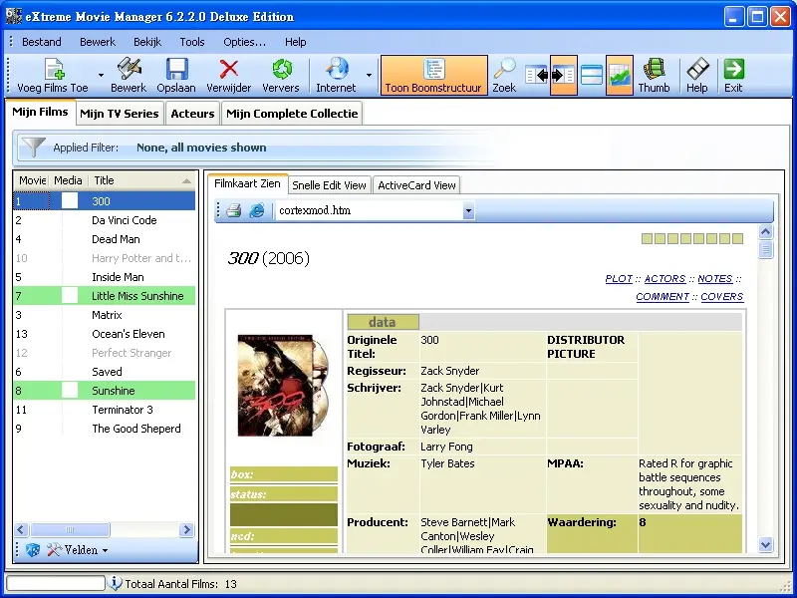Select the Matrix row
Screen dimensions: 797x598
tap(105, 315)
